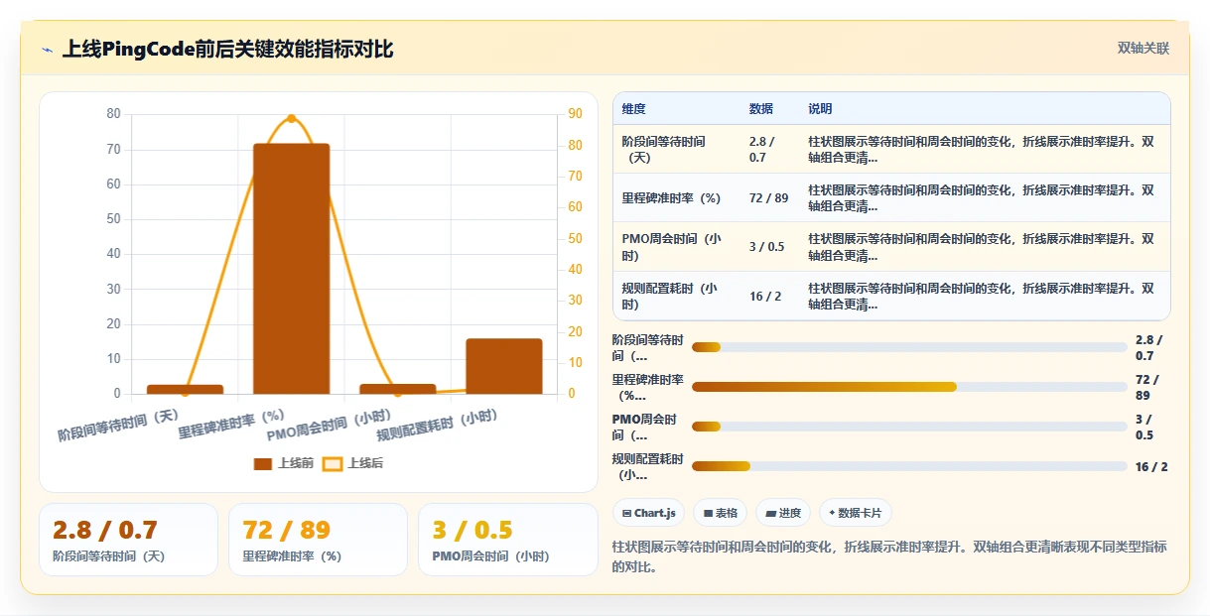Click the description text below tag chips
Screen dimensions: 1210x616
[889, 557]
